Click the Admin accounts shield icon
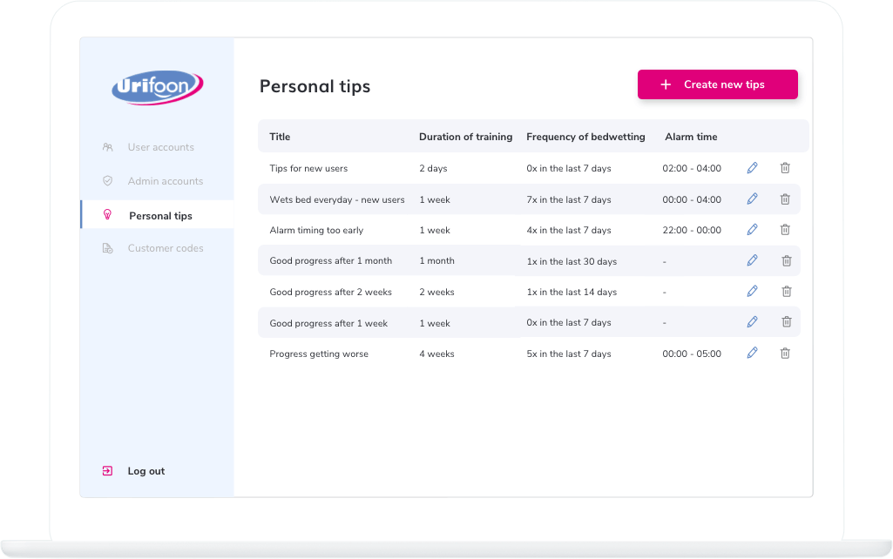 click(x=108, y=180)
